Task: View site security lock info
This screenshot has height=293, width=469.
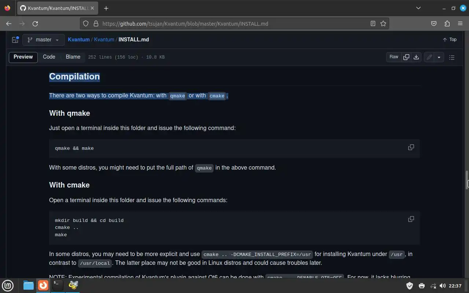Action: [96, 23]
